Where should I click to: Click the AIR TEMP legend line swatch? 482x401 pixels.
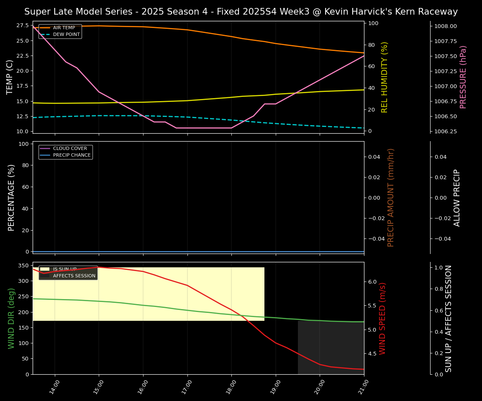click(45, 28)
